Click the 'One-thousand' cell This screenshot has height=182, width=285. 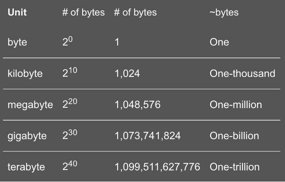tap(242, 73)
